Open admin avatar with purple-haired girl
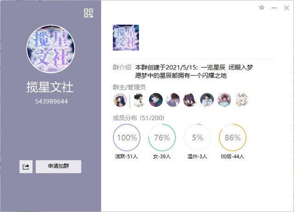Screen dimensions: 294x212 tap(190, 100)
